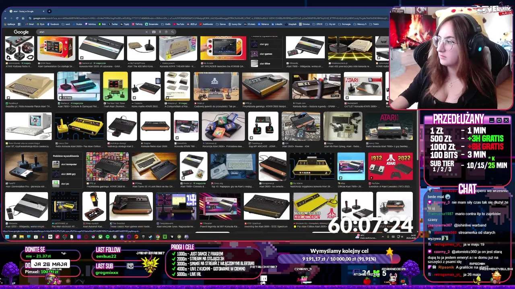Viewport: 515px width, 289px height.
Task: Go back using the browser back arrow
Action: [x=6, y=18]
